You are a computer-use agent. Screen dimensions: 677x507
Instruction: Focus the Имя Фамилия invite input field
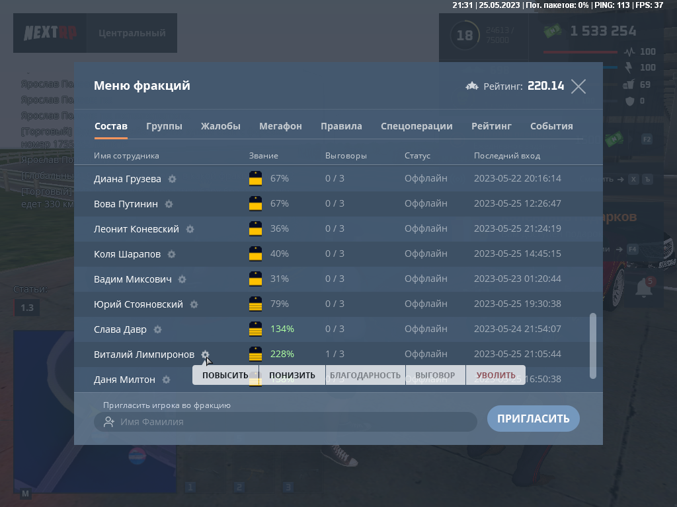(x=291, y=422)
